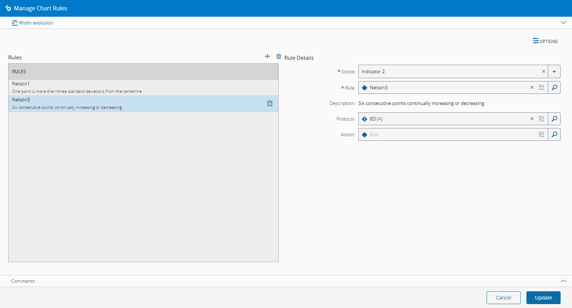
Task: Expand the Width evolution header chevron
Action: (563, 22)
